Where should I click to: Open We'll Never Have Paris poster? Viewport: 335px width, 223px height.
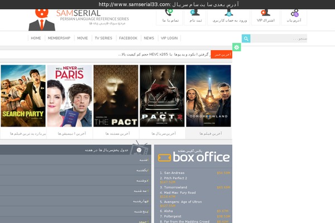[x=69, y=96]
